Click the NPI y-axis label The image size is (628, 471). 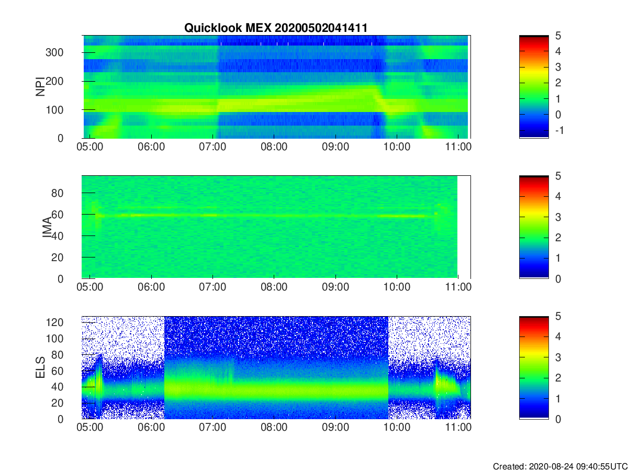click(x=40, y=87)
